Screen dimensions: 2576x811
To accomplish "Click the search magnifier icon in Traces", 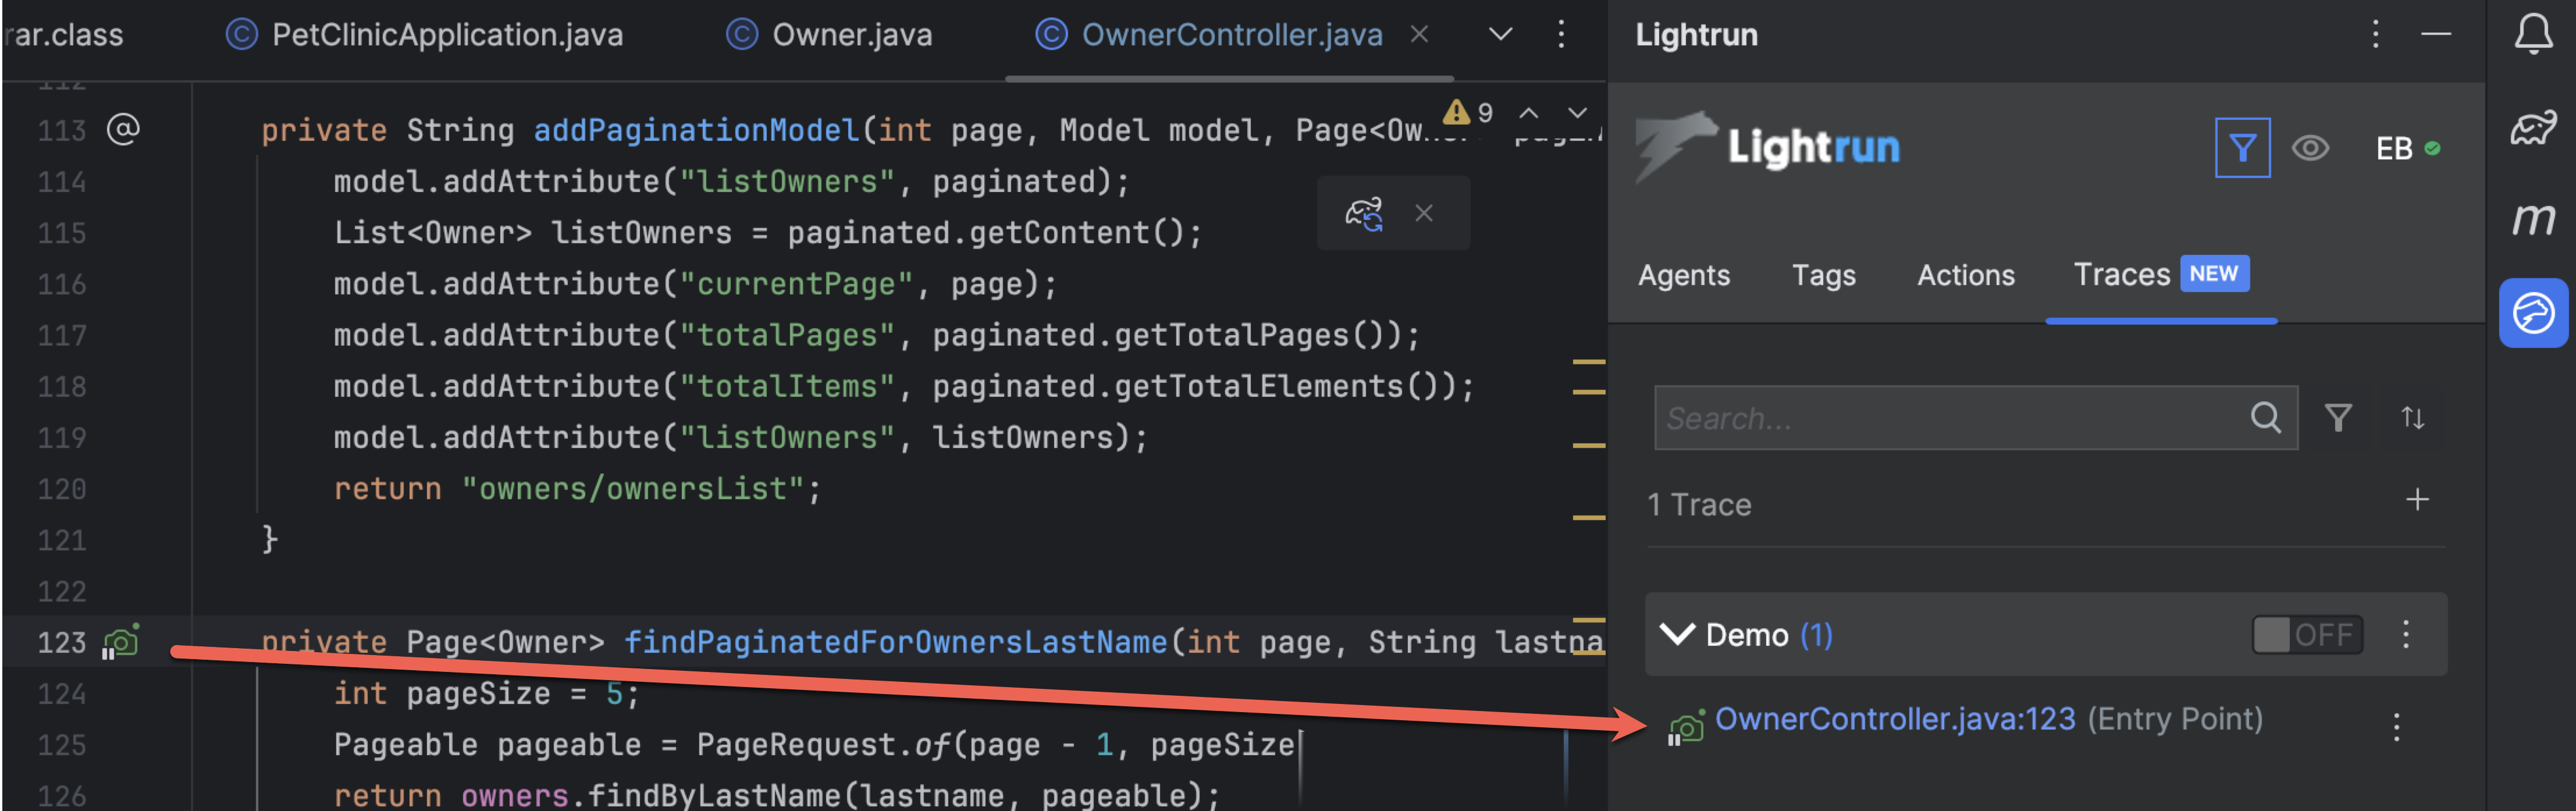I will [x=2265, y=417].
